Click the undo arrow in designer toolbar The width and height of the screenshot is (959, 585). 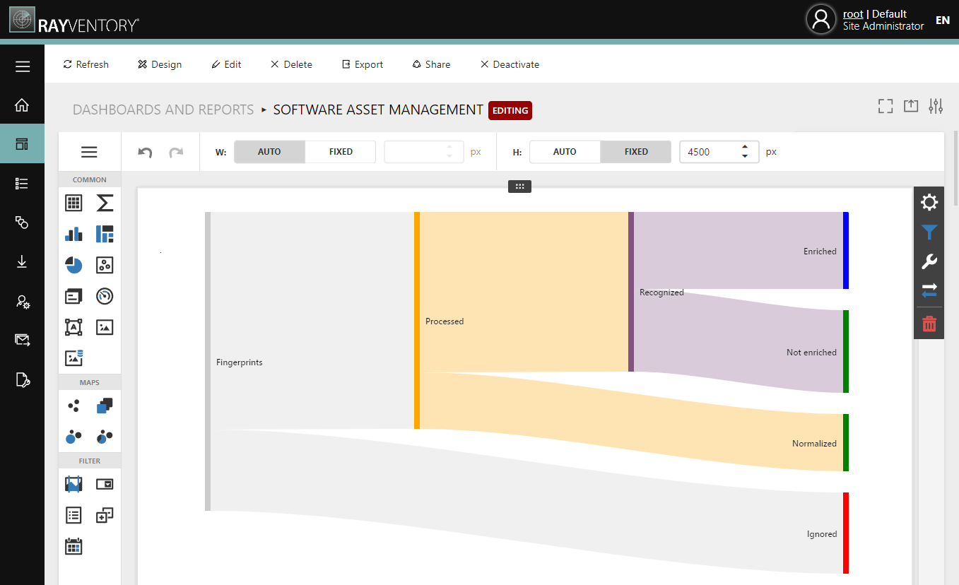point(145,152)
